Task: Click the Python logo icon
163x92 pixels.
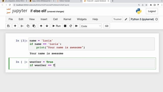Action: pos(139,11)
